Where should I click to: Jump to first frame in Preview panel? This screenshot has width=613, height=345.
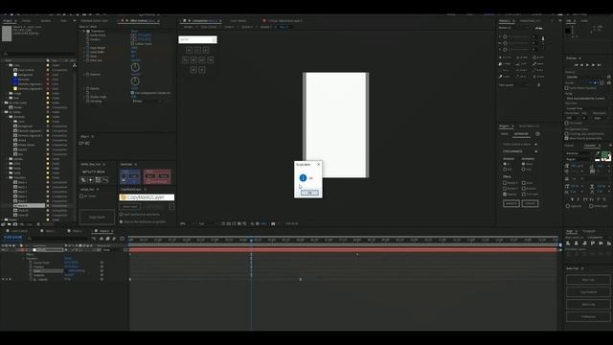pos(576,65)
